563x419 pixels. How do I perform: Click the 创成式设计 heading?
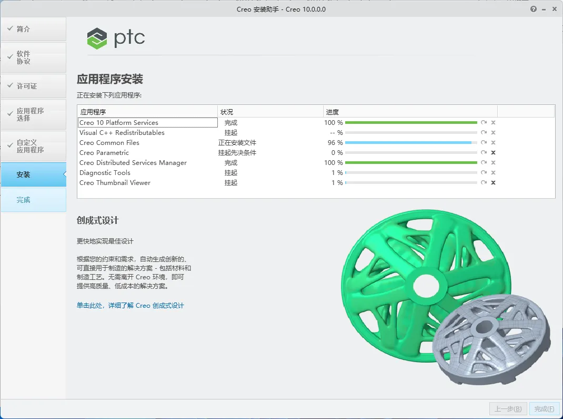98,220
